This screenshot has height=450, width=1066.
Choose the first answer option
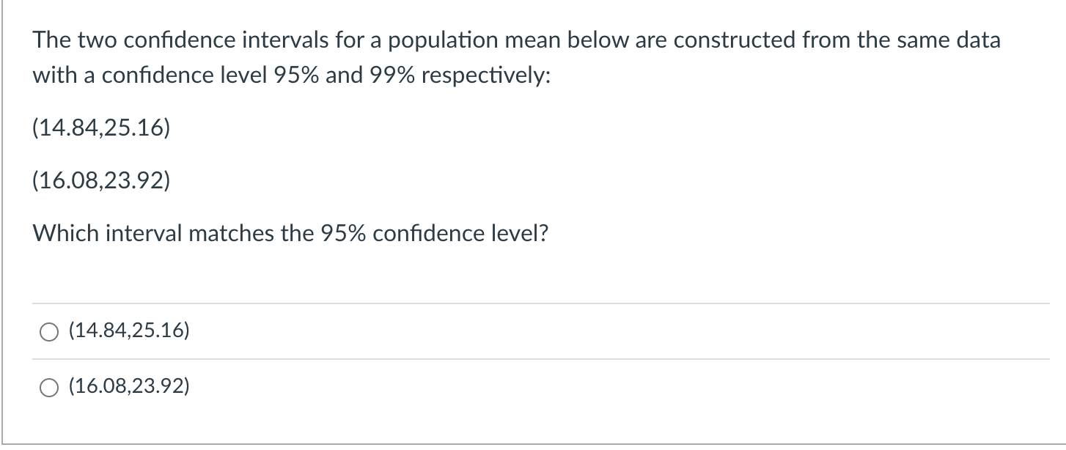click(x=48, y=332)
